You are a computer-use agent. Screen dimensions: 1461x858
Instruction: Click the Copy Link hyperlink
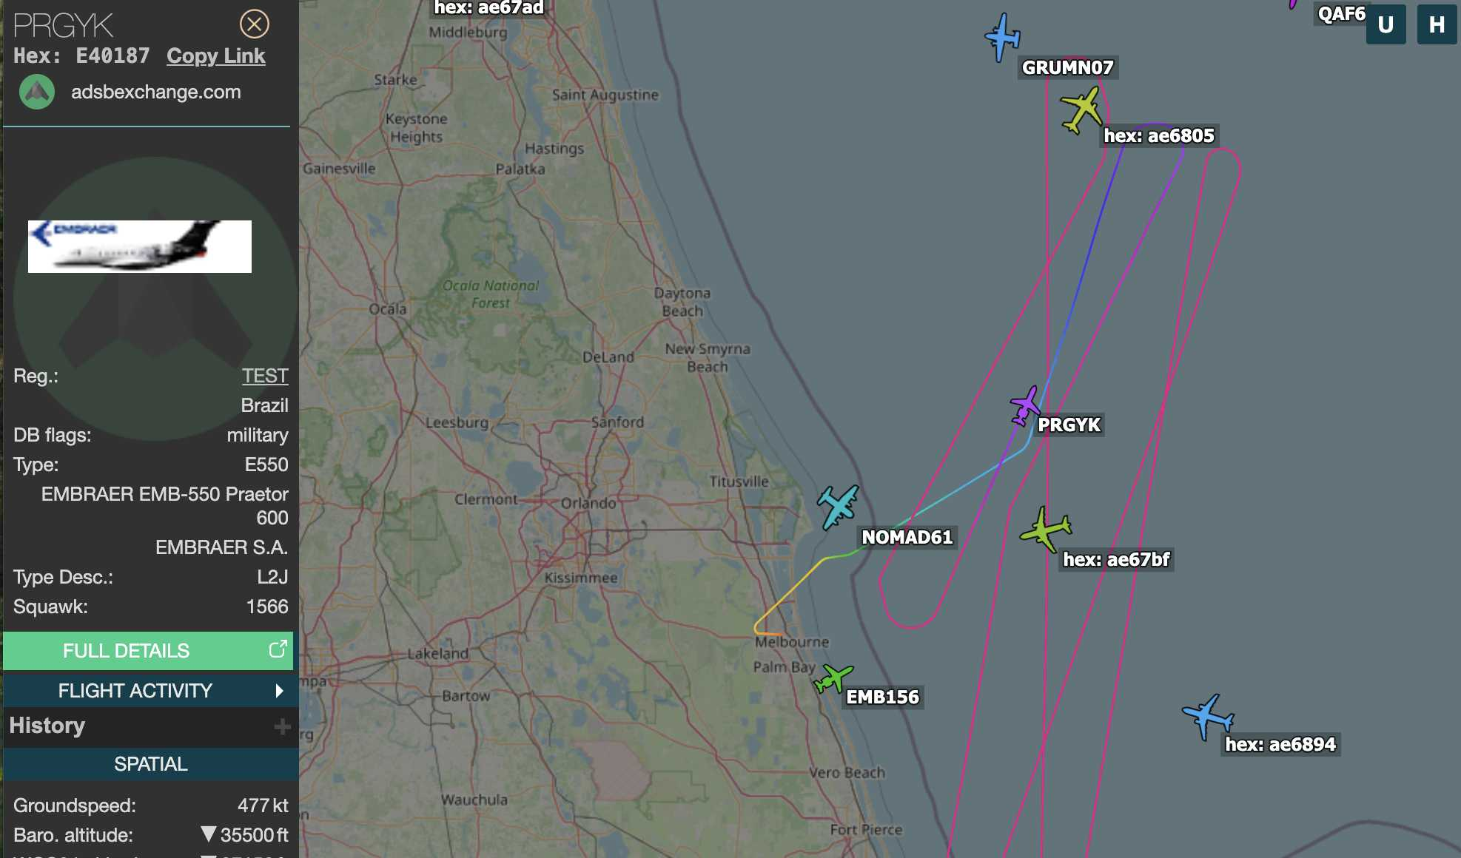tap(215, 56)
